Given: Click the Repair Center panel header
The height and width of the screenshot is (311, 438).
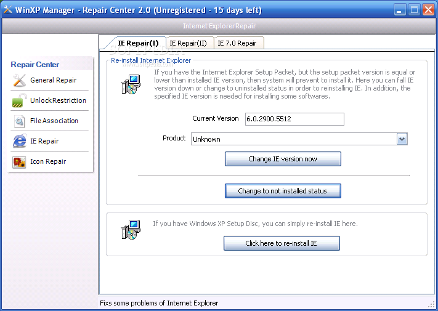Looking at the screenshot, I should tap(35, 65).
